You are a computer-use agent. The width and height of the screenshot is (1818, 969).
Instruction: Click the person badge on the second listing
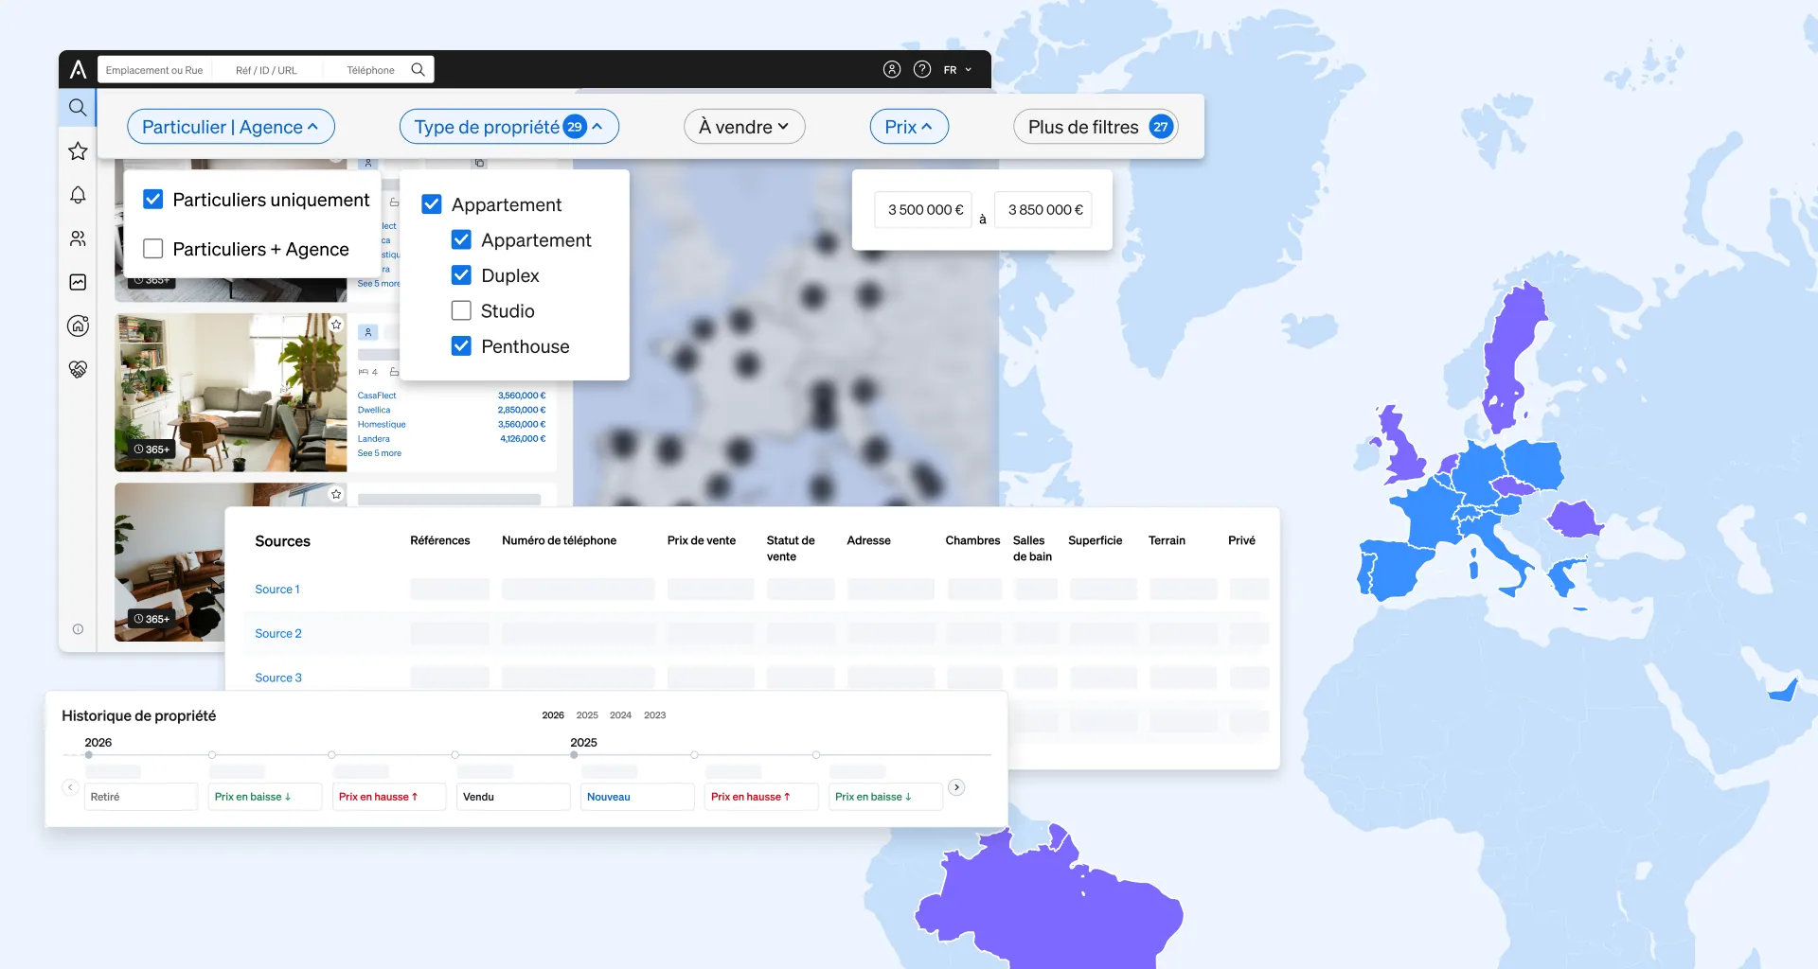(x=368, y=332)
